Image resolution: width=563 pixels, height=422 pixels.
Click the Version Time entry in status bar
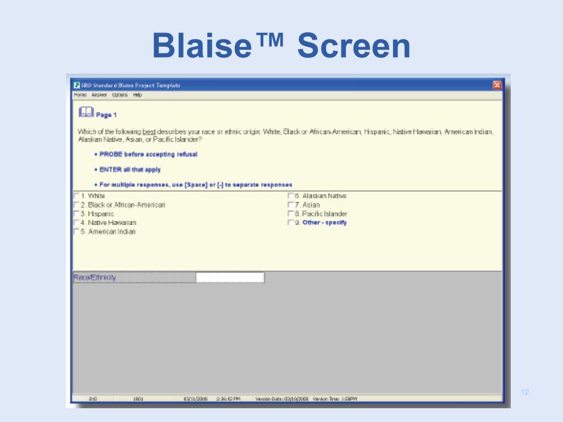tap(335, 399)
